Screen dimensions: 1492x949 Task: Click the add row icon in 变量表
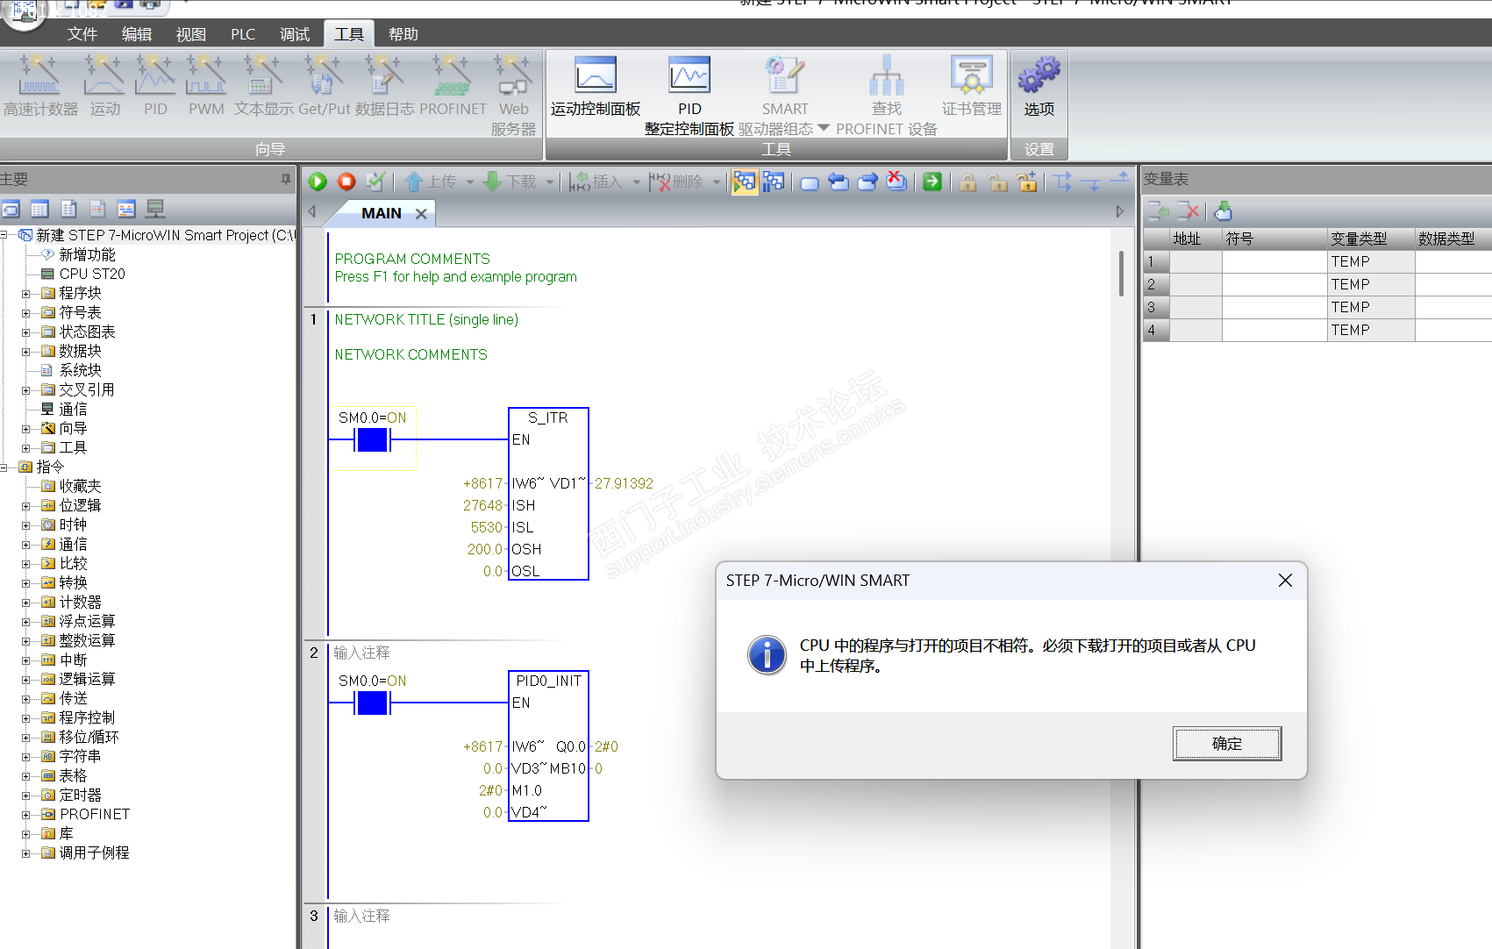coord(1159,210)
